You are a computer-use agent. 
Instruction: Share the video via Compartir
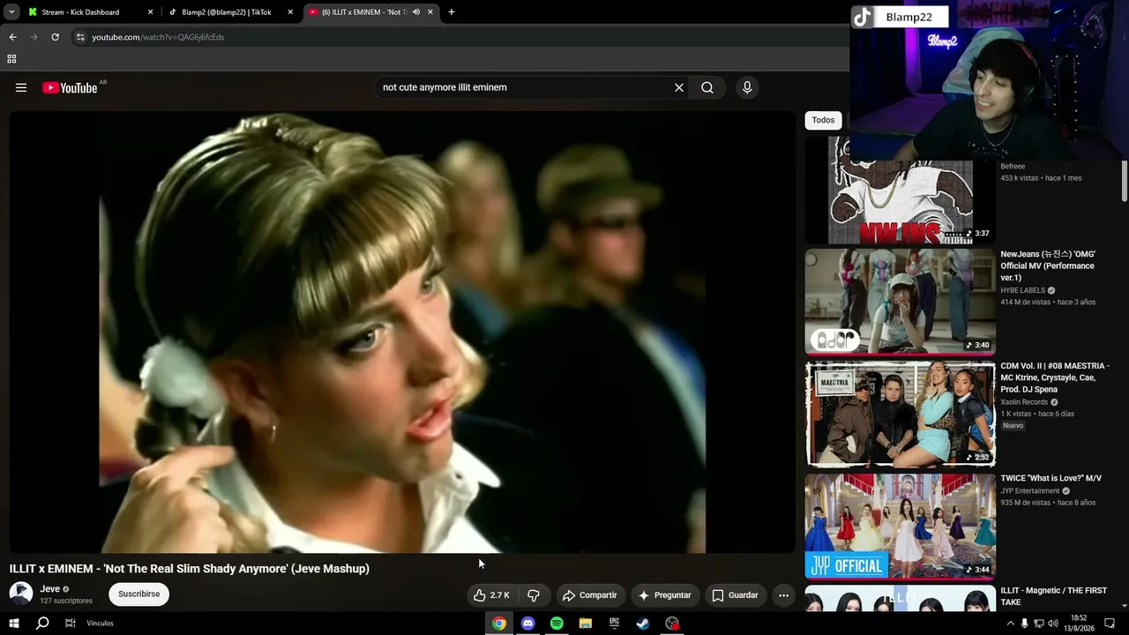pyautogui.click(x=590, y=595)
